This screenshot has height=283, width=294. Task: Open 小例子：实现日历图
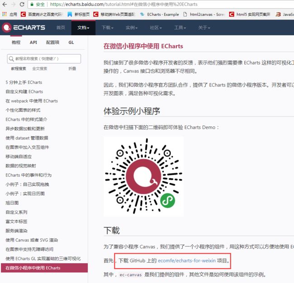(x=25, y=194)
